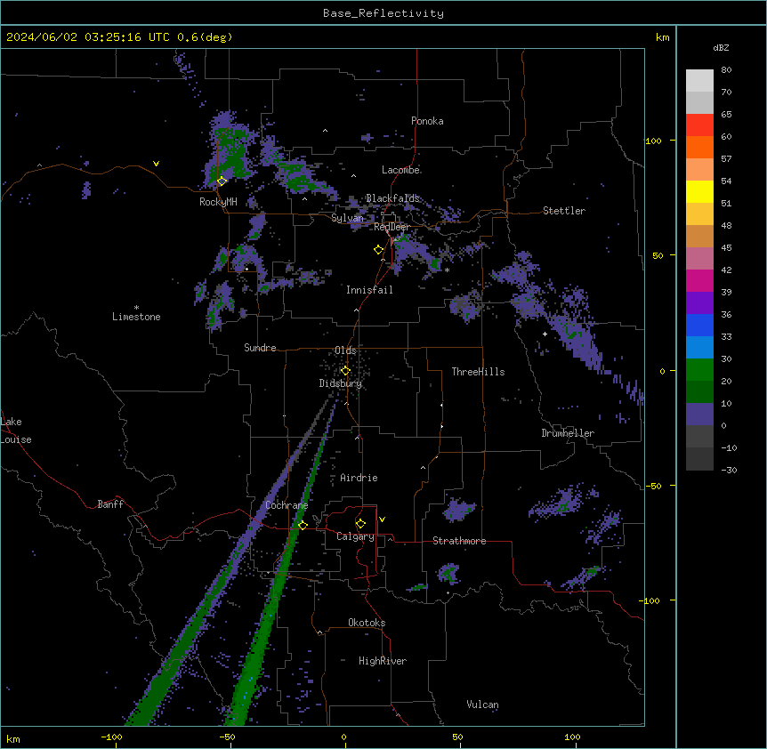
Task: Click the Sylvan label
Action: click(347, 218)
